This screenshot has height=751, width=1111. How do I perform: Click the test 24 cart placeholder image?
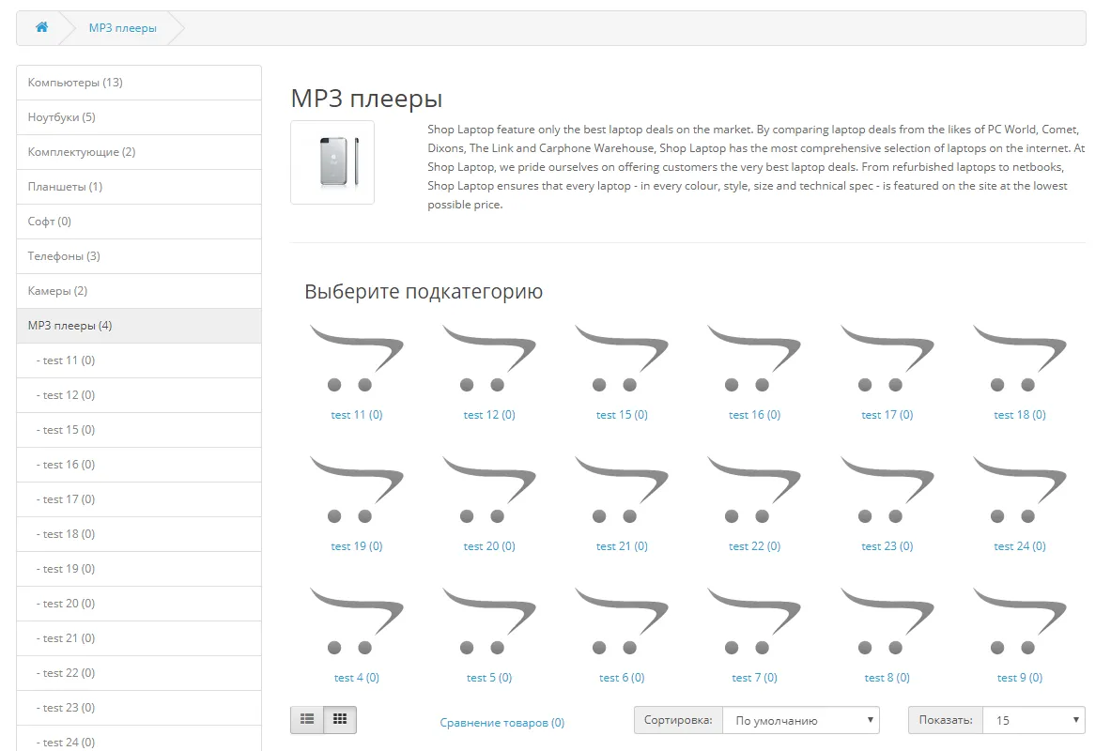click(1020, 489)
